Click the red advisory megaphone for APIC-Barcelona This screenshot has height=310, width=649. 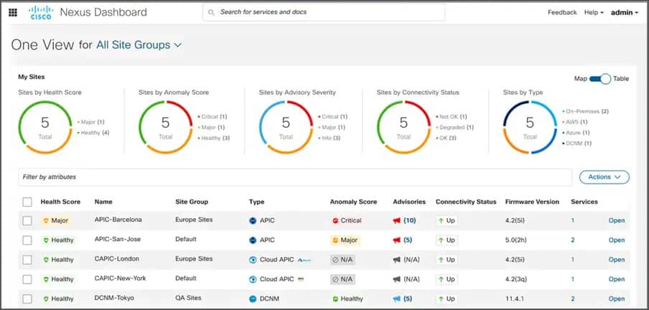pyautogui.click(x=396, y=220)
